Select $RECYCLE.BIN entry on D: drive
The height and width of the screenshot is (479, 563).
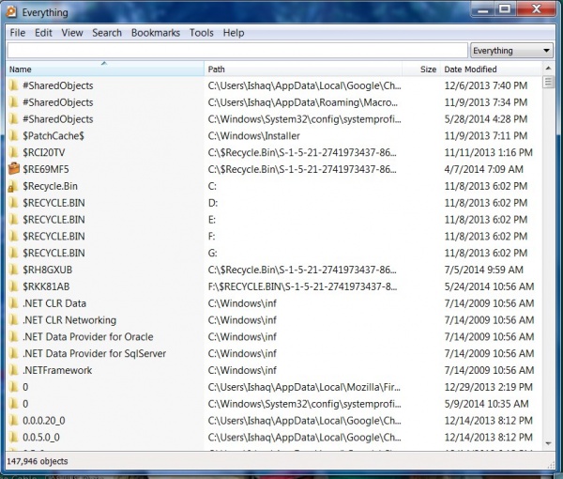point(53,203)
